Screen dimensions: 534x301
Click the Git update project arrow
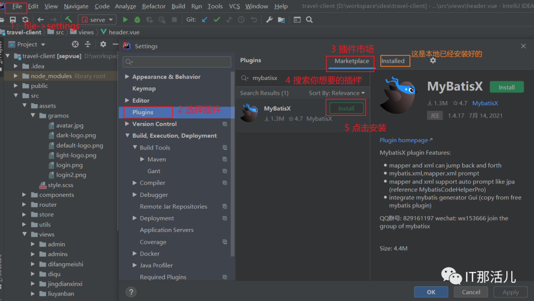pos(204,20)
